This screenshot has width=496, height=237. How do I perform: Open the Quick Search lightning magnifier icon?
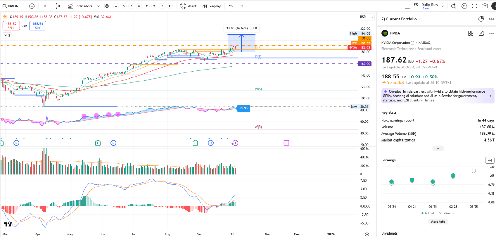pyautogui.click(x=454, y=6)
